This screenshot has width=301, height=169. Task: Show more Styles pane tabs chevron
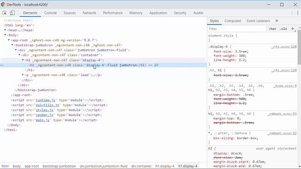pos(277,21)
